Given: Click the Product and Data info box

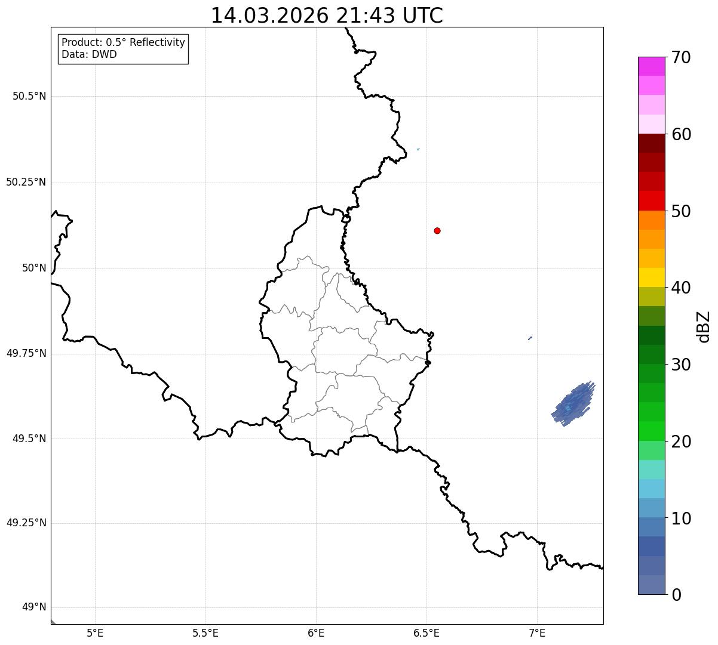Looking at the screenshot, I should 123,49.
